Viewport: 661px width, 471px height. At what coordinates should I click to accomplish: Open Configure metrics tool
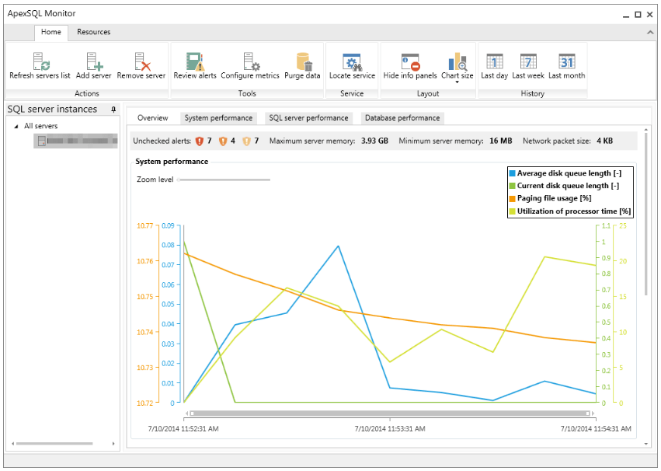251,61
